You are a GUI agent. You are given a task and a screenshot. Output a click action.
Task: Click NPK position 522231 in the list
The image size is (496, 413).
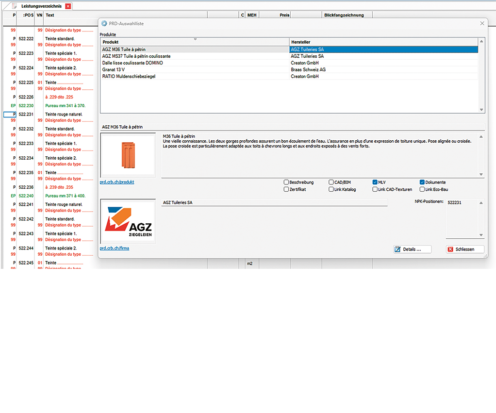pos(455,202)
